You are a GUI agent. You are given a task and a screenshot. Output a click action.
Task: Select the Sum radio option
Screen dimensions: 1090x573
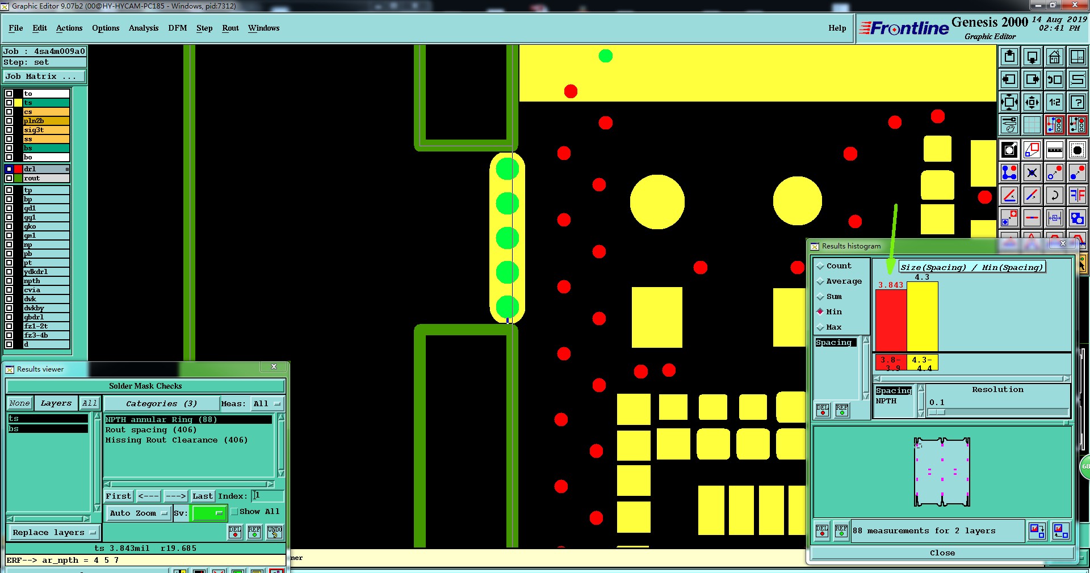click(x=820, y=297)
